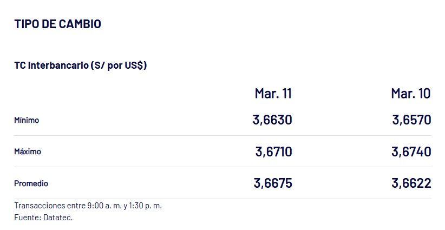
Task: Click the Mar. 11 average value 3,6675
Action: [x=273, y=183]
